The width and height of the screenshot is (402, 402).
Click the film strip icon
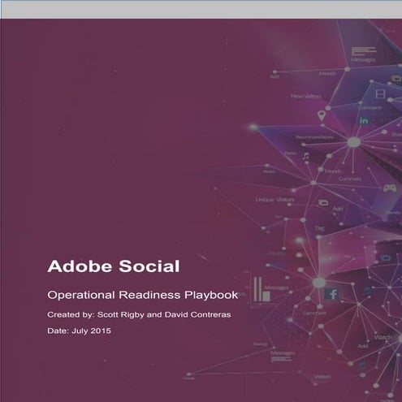pyautogui.click(x=380, y=94)
